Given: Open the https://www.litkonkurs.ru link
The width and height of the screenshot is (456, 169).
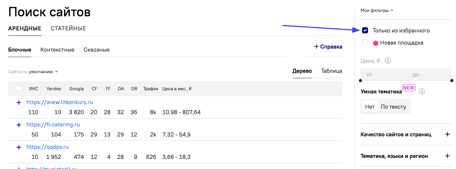Looking at the screenshot, I should 60,102.
